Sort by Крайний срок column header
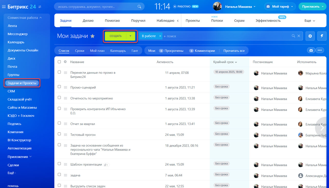 [225, 62]
